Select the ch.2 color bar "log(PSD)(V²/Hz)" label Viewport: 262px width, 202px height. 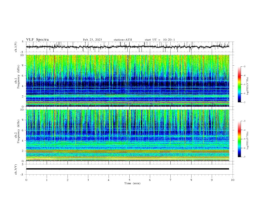pyautogui.click(x=248, y=141)
